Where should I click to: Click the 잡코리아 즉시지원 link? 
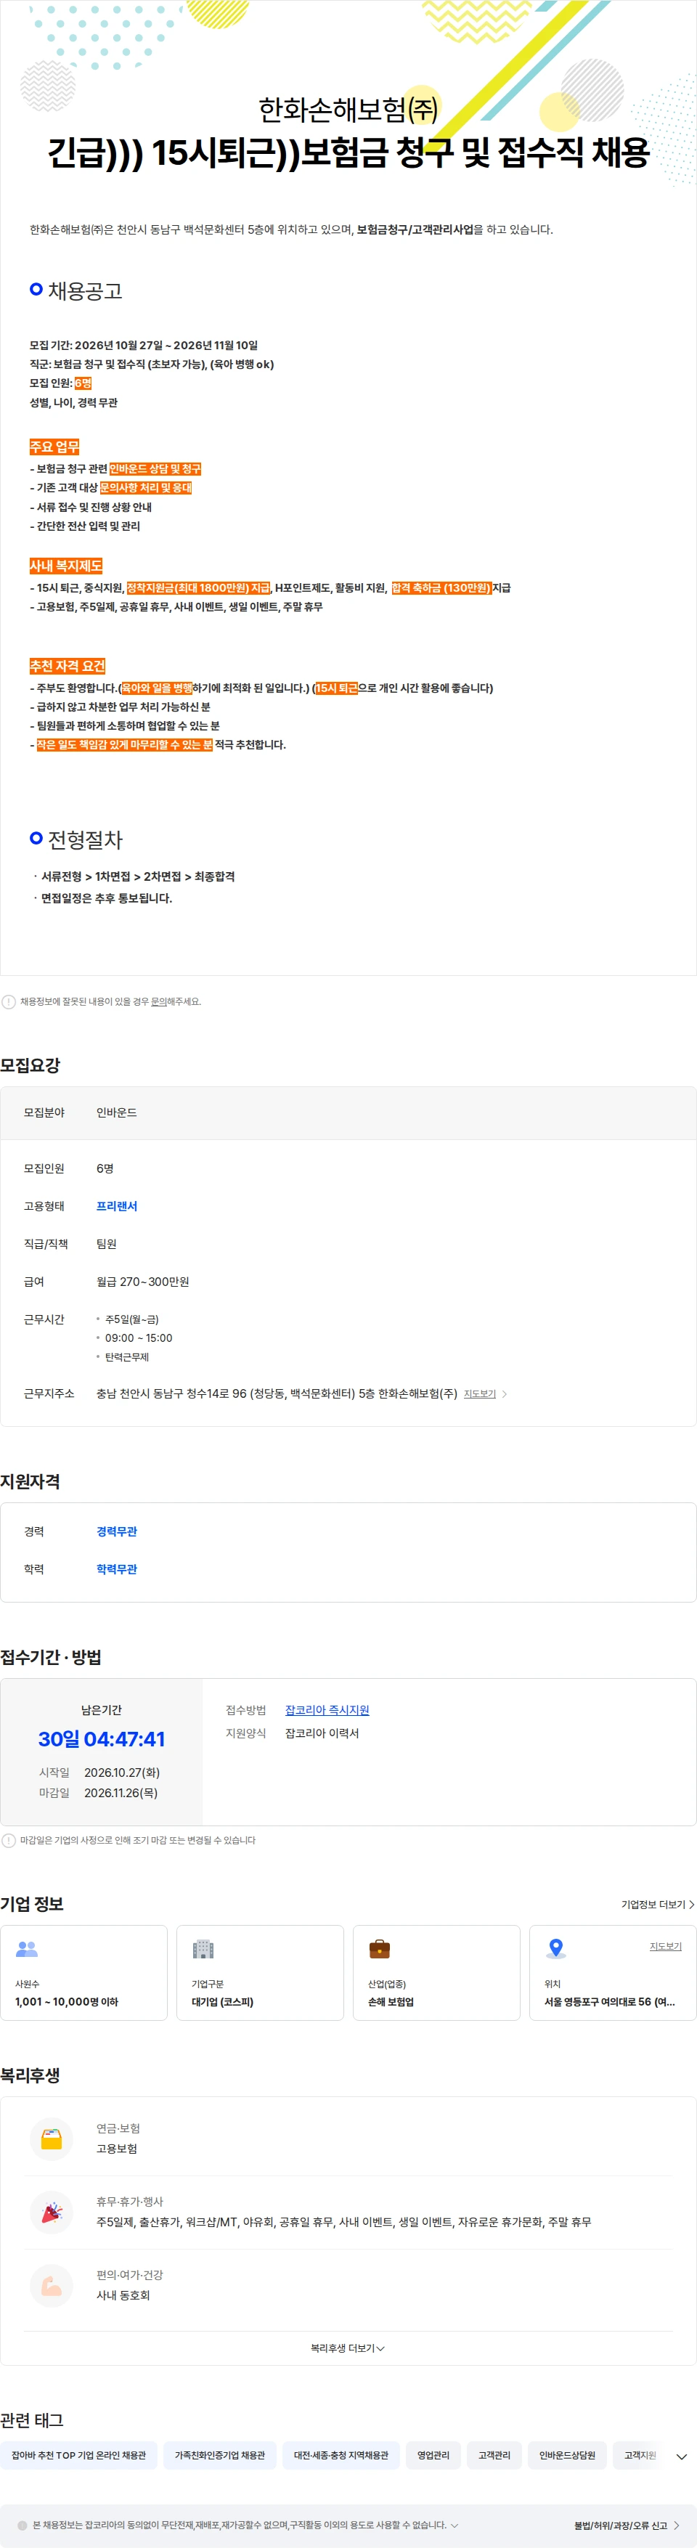click(327, 1709)
